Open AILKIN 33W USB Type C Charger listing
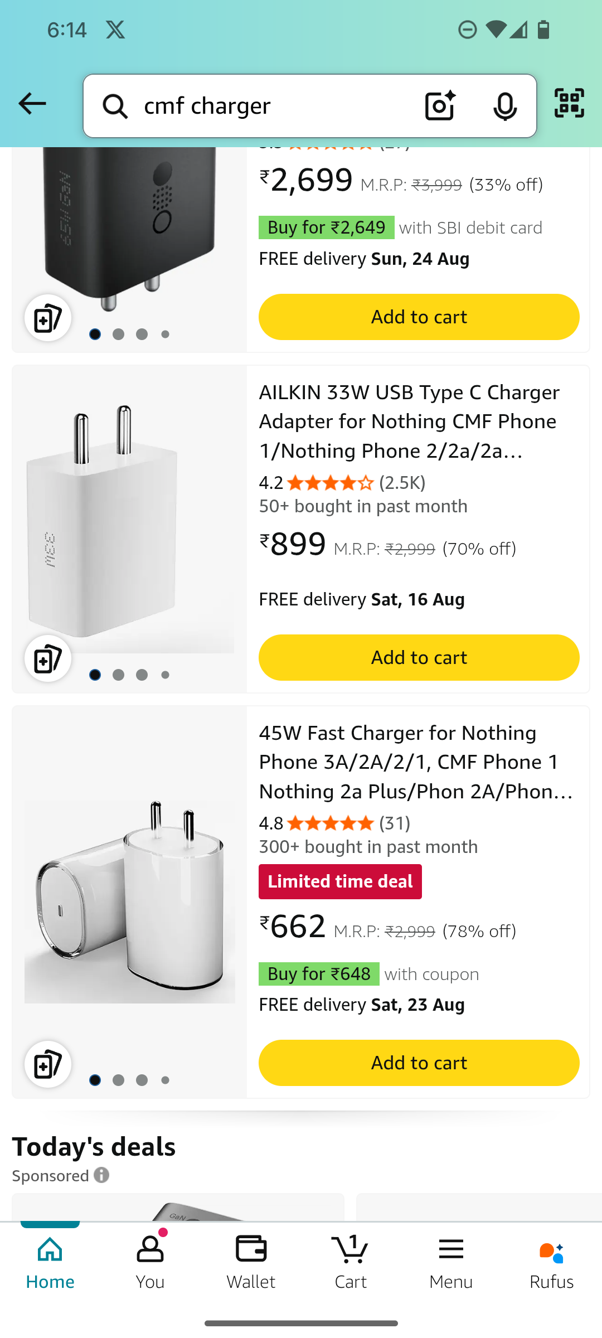This screenshot has height=1338, width=602. pos(410,421)
